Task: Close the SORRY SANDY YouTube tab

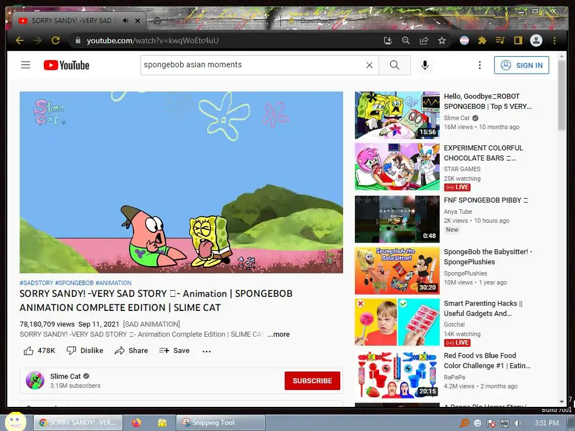Action: click(x=138, y=21)
